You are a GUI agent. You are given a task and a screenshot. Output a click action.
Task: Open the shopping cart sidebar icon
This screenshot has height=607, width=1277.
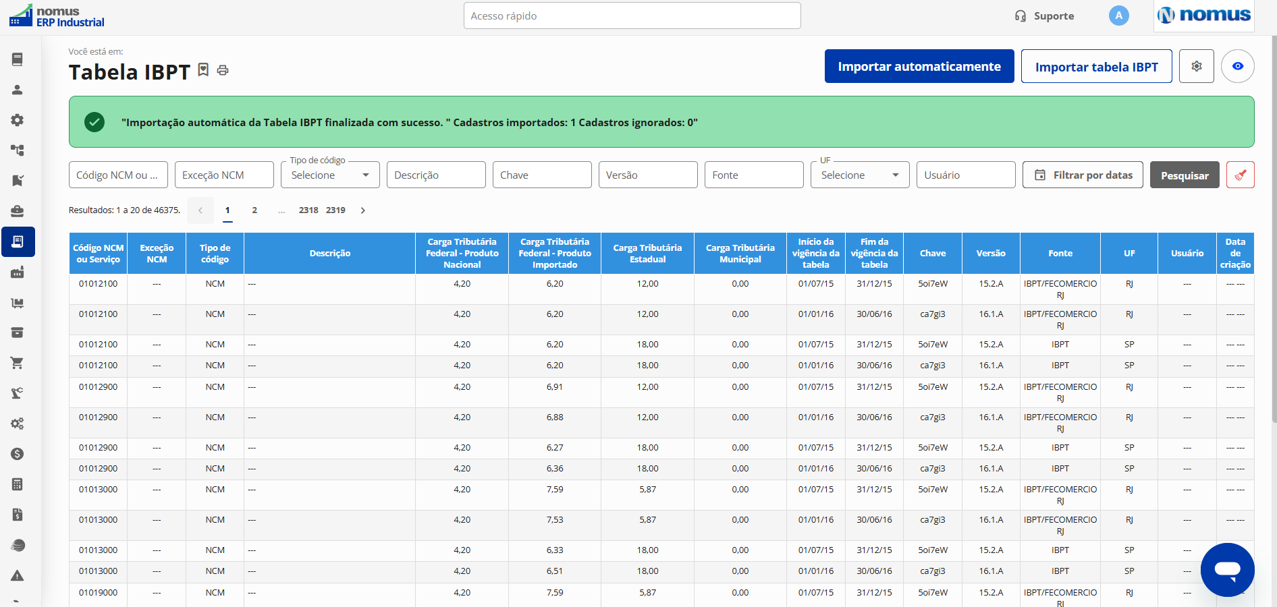coord(18,363)
